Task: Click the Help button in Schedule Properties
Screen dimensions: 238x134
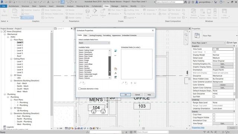Action: pos(149,95)
